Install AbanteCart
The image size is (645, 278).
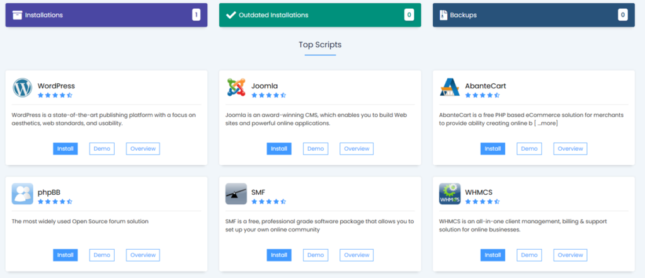point(493,149)
